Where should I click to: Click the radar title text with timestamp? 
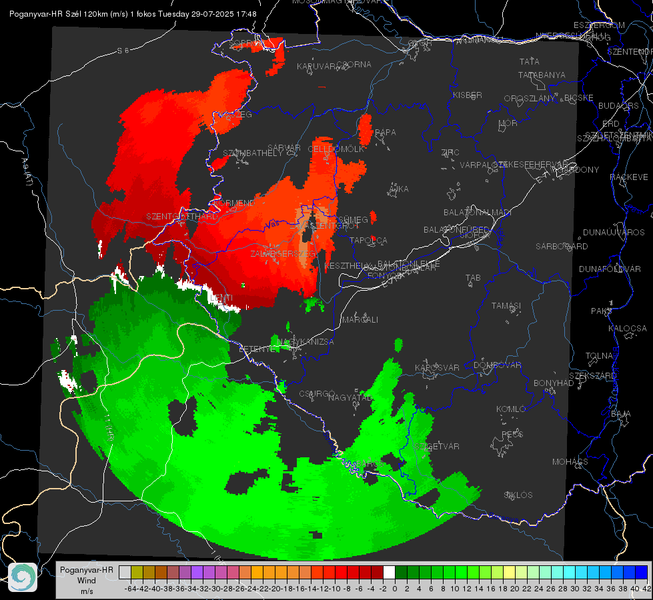tap(133, 14)
